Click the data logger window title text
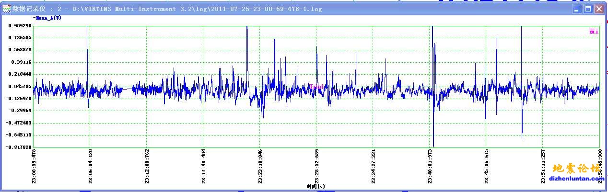Viewport: 608px width, 192px height. (x=167, y=9)
